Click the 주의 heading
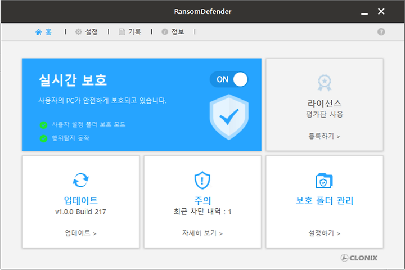 tap(202, 200)
